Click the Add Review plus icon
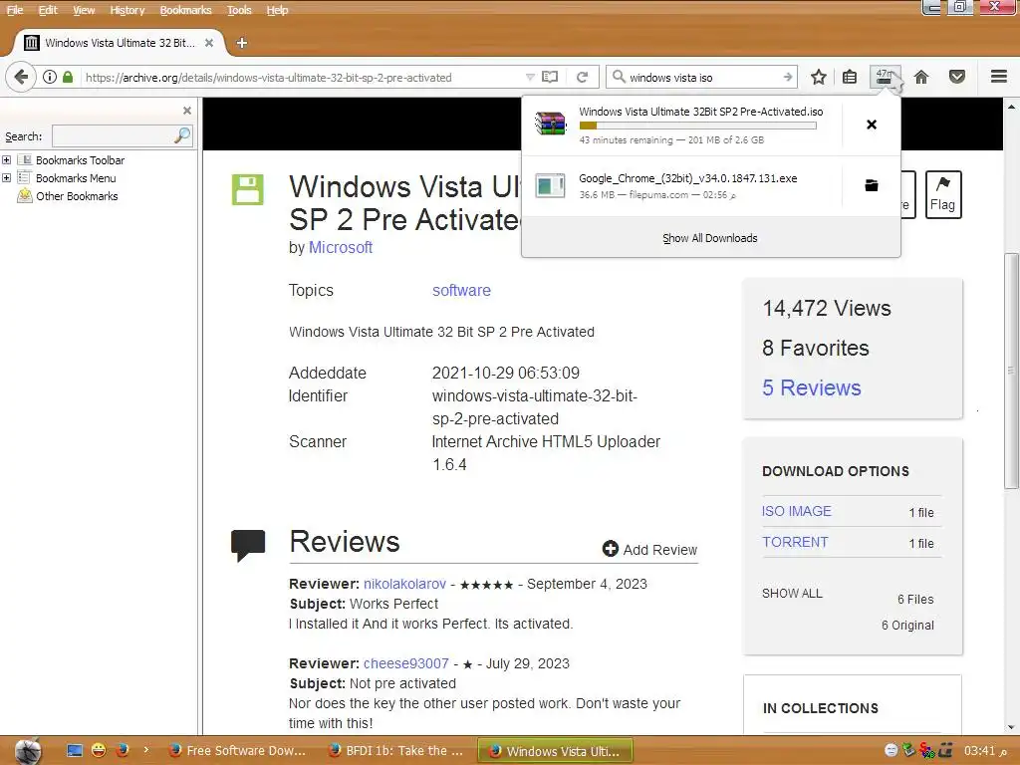Screen dimensions: 1020x765 pyautogui.click(x=611, y=549)
